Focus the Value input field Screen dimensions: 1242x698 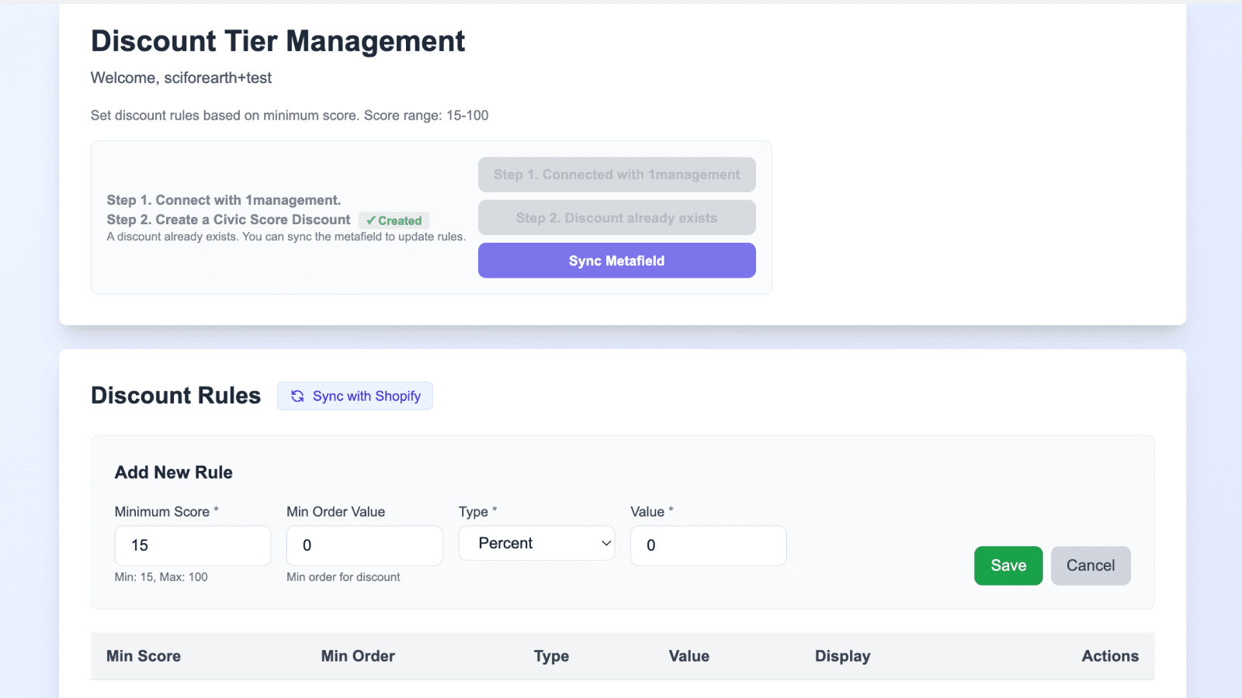(709, 546)
